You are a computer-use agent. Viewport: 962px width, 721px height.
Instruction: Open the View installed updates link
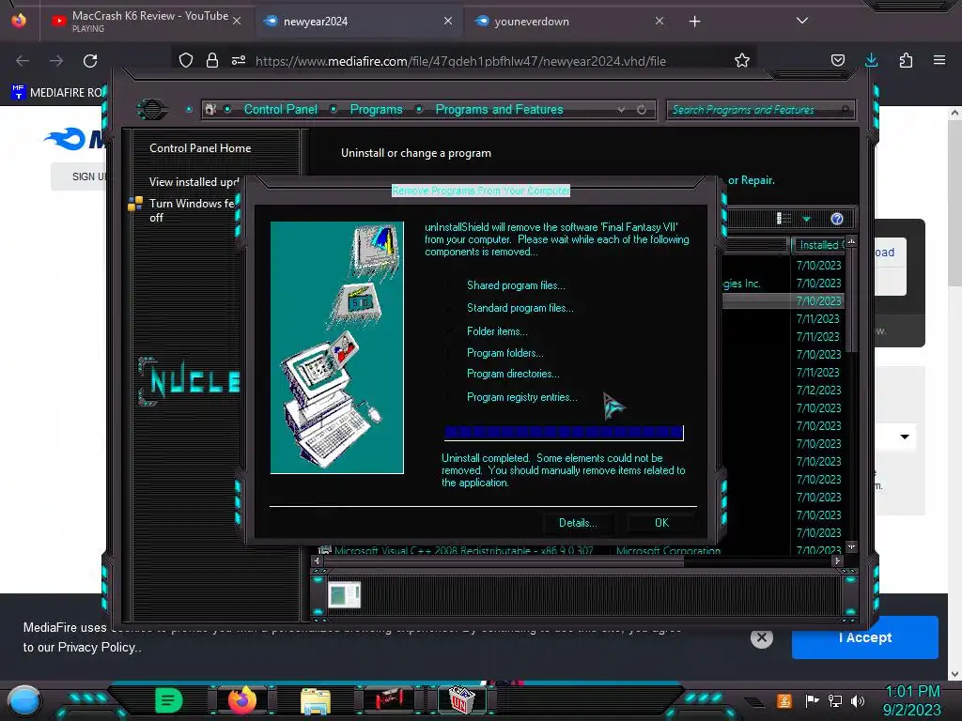pos(194,182)
